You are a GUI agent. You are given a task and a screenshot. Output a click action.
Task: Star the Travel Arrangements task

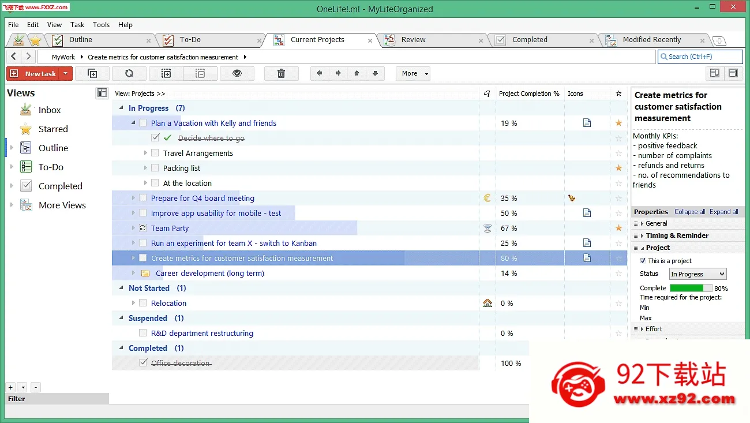pyautogui.click(x=618, y=153)
